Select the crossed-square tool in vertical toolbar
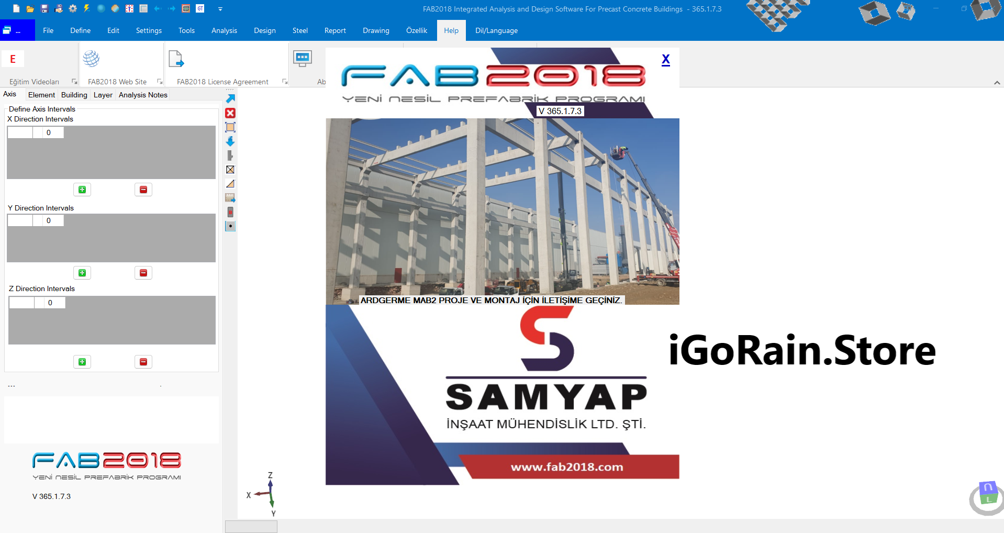This screenshot has height=533, width=1004. [x=230, y=170]
